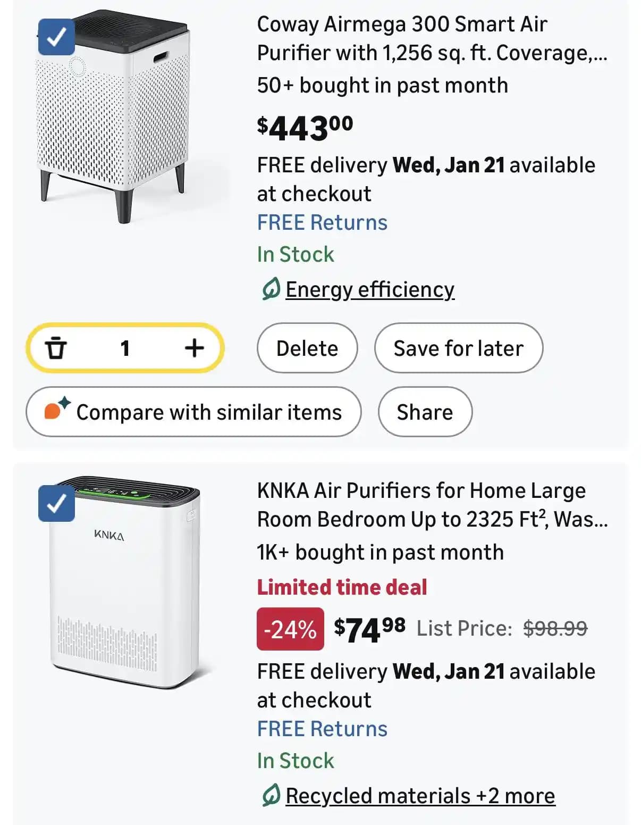Deselect the KNKA Air Purifier checkbox
This screenshot has height=825, width=641.
(56, 503)
